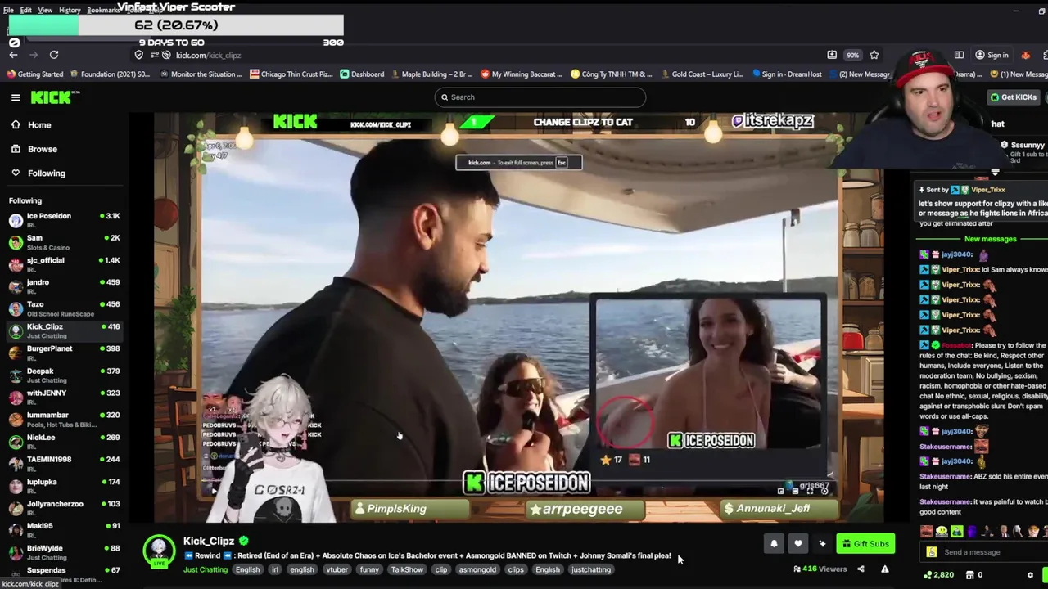1048x589 pixels.
Task: Click the tracking protection shield icon
Action: 139,55
